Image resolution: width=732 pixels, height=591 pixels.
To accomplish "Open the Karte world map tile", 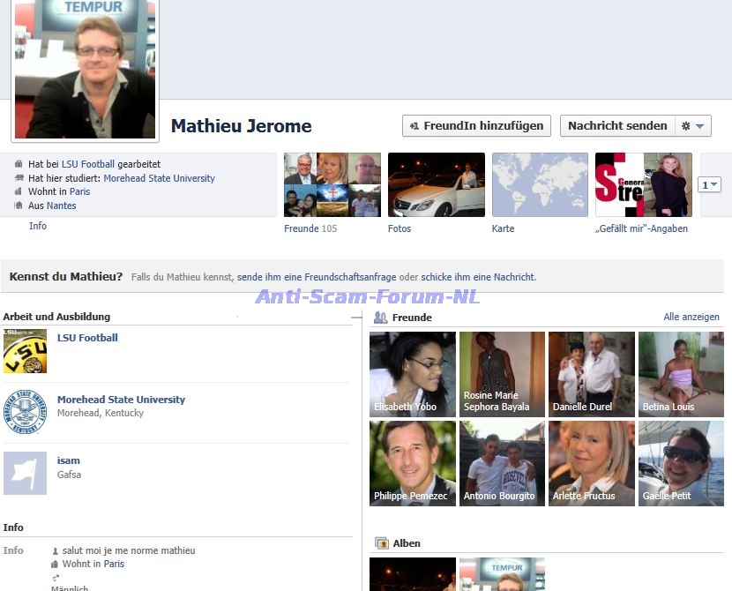I will 540,185.
